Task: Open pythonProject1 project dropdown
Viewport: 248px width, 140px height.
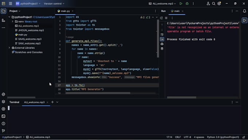Action: tap(28, 4)
